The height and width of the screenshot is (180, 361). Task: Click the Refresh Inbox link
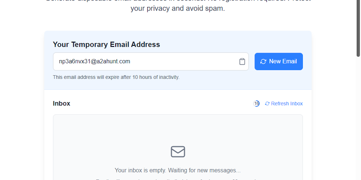[287, 104]
